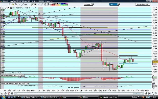Select the blue dotted cross tool
158x99 pixels.
pyautogui.click(x=42, y=4)
